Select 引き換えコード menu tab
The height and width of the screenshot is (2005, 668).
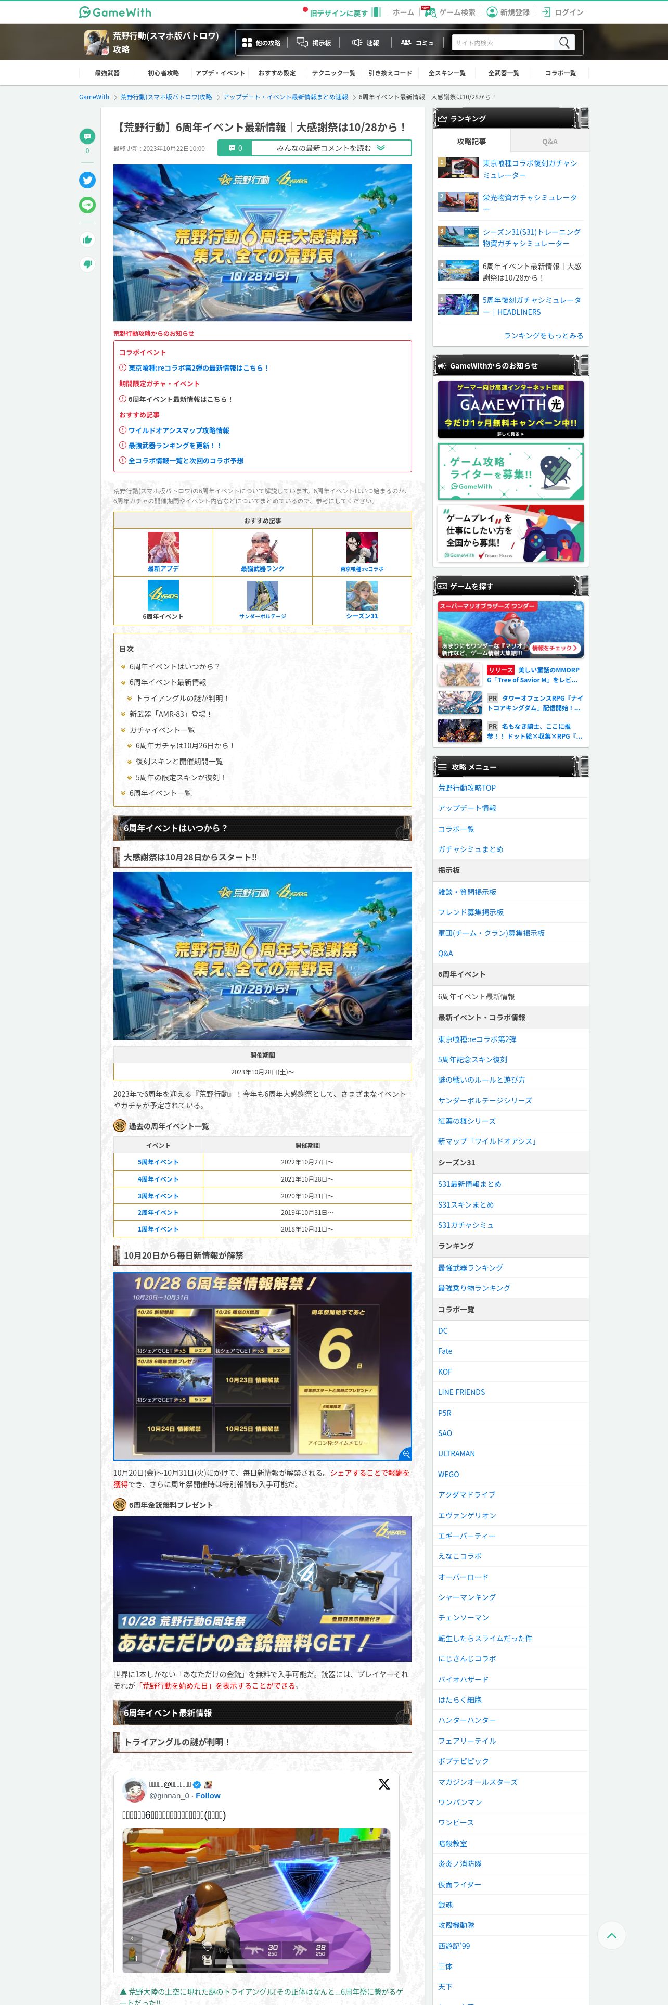point(390,73)
